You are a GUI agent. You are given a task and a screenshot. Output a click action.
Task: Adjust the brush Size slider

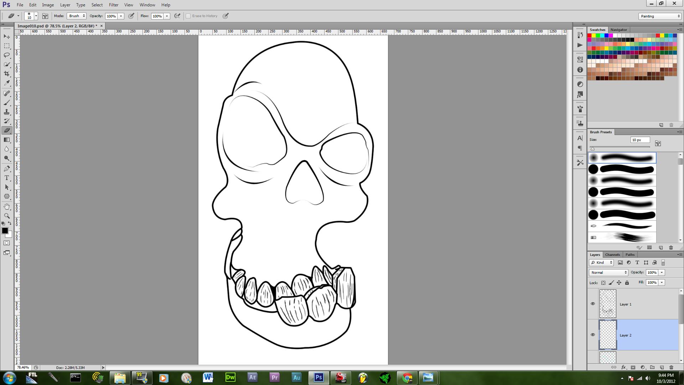click(x=592, y=148)
